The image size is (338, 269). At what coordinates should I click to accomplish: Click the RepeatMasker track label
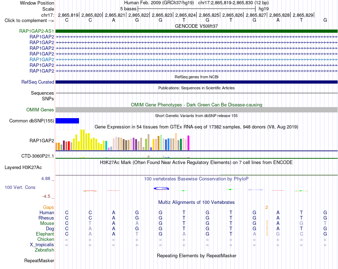point(39,261)
